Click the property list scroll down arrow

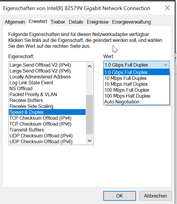point(90,141)
